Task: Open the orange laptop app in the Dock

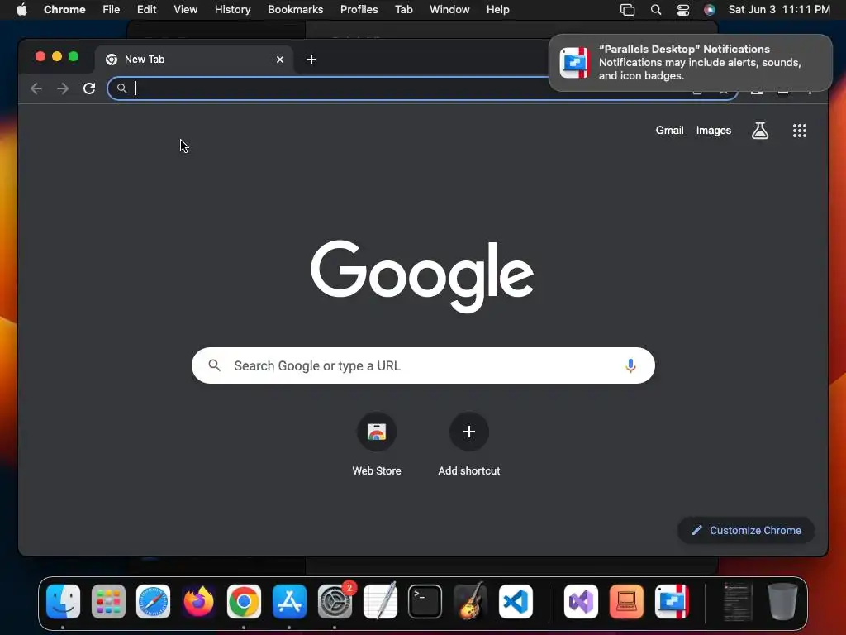Action: point(626,601)
